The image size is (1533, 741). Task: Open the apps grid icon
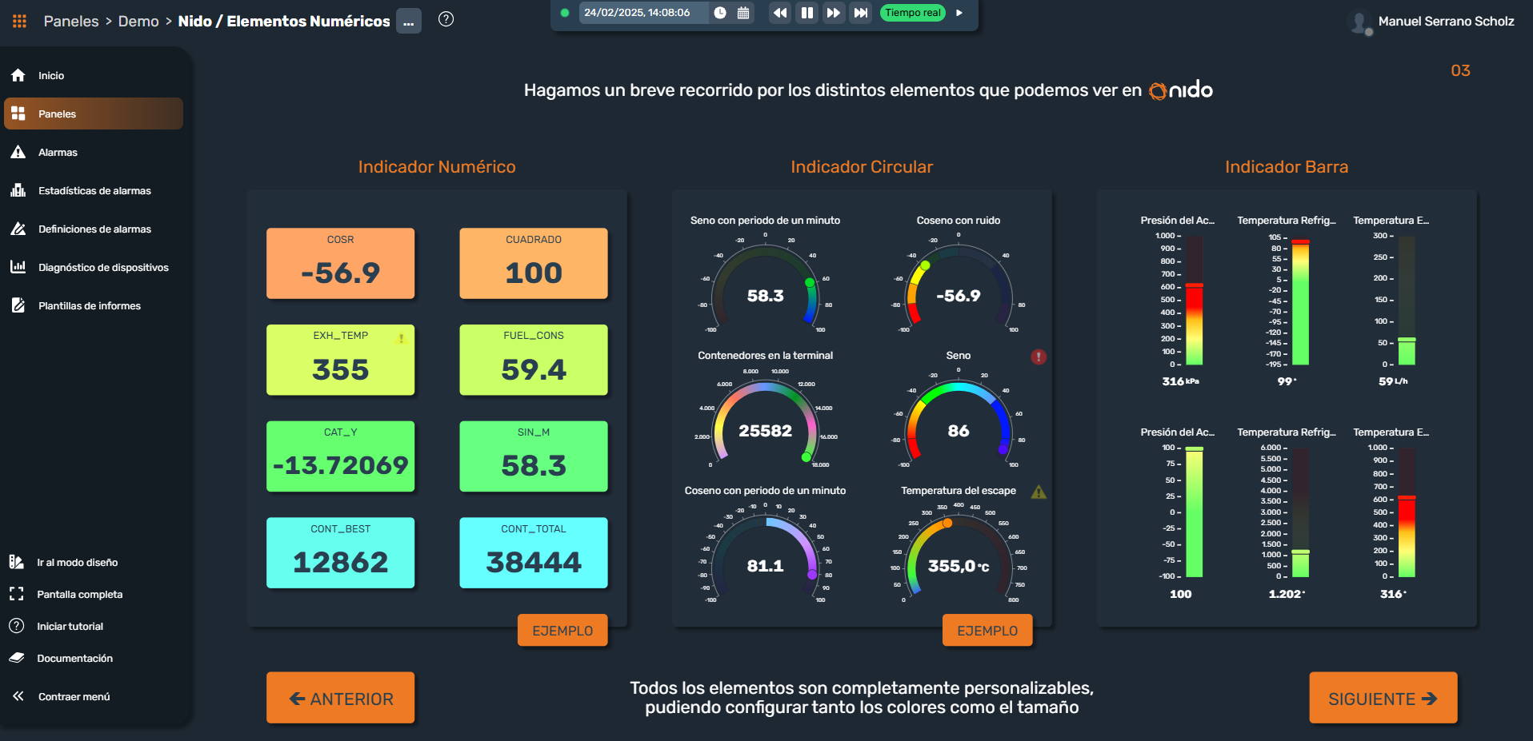point(19,21)
